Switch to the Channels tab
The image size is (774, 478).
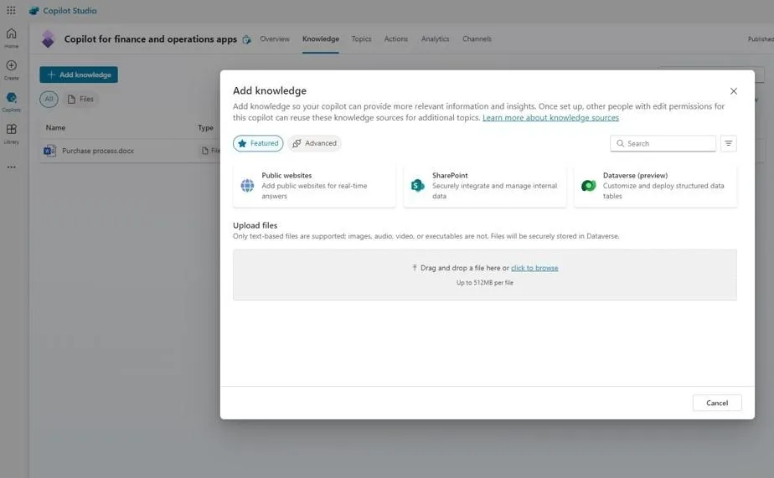coord(477,39)
